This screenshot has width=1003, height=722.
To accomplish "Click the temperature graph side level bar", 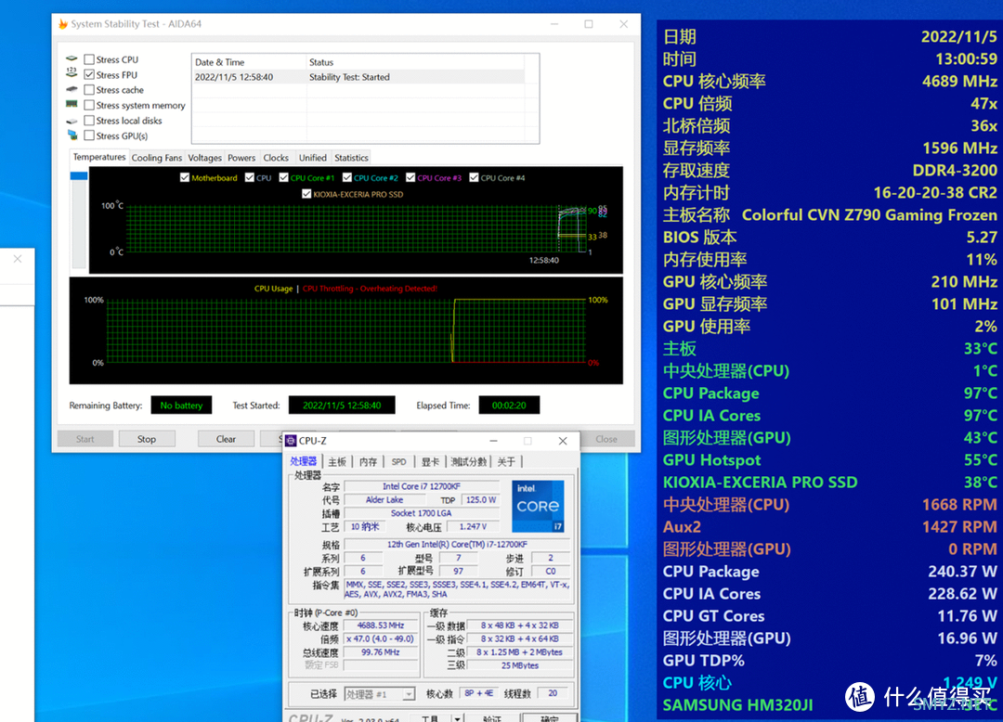I will 79,219.
